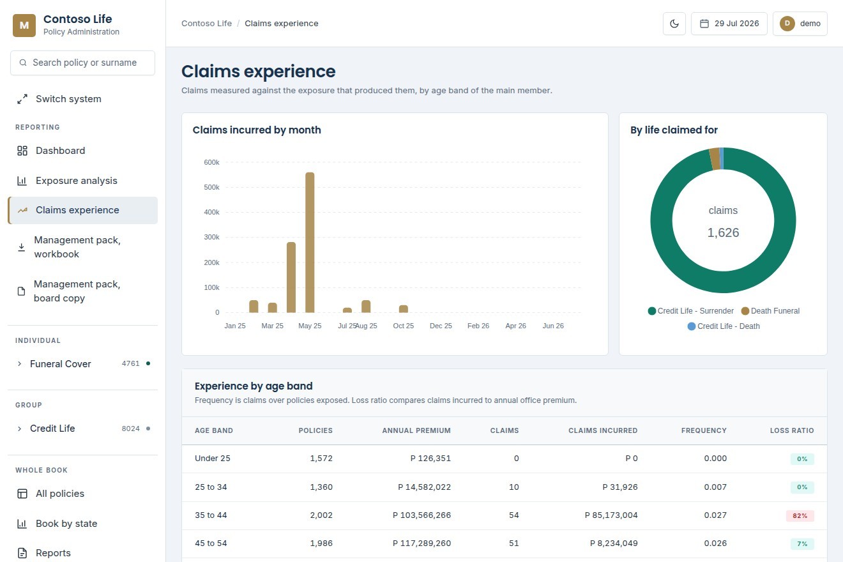
Task: Click the 0% badge in the 25 to 34 row
Action: [x=802, y=487]
